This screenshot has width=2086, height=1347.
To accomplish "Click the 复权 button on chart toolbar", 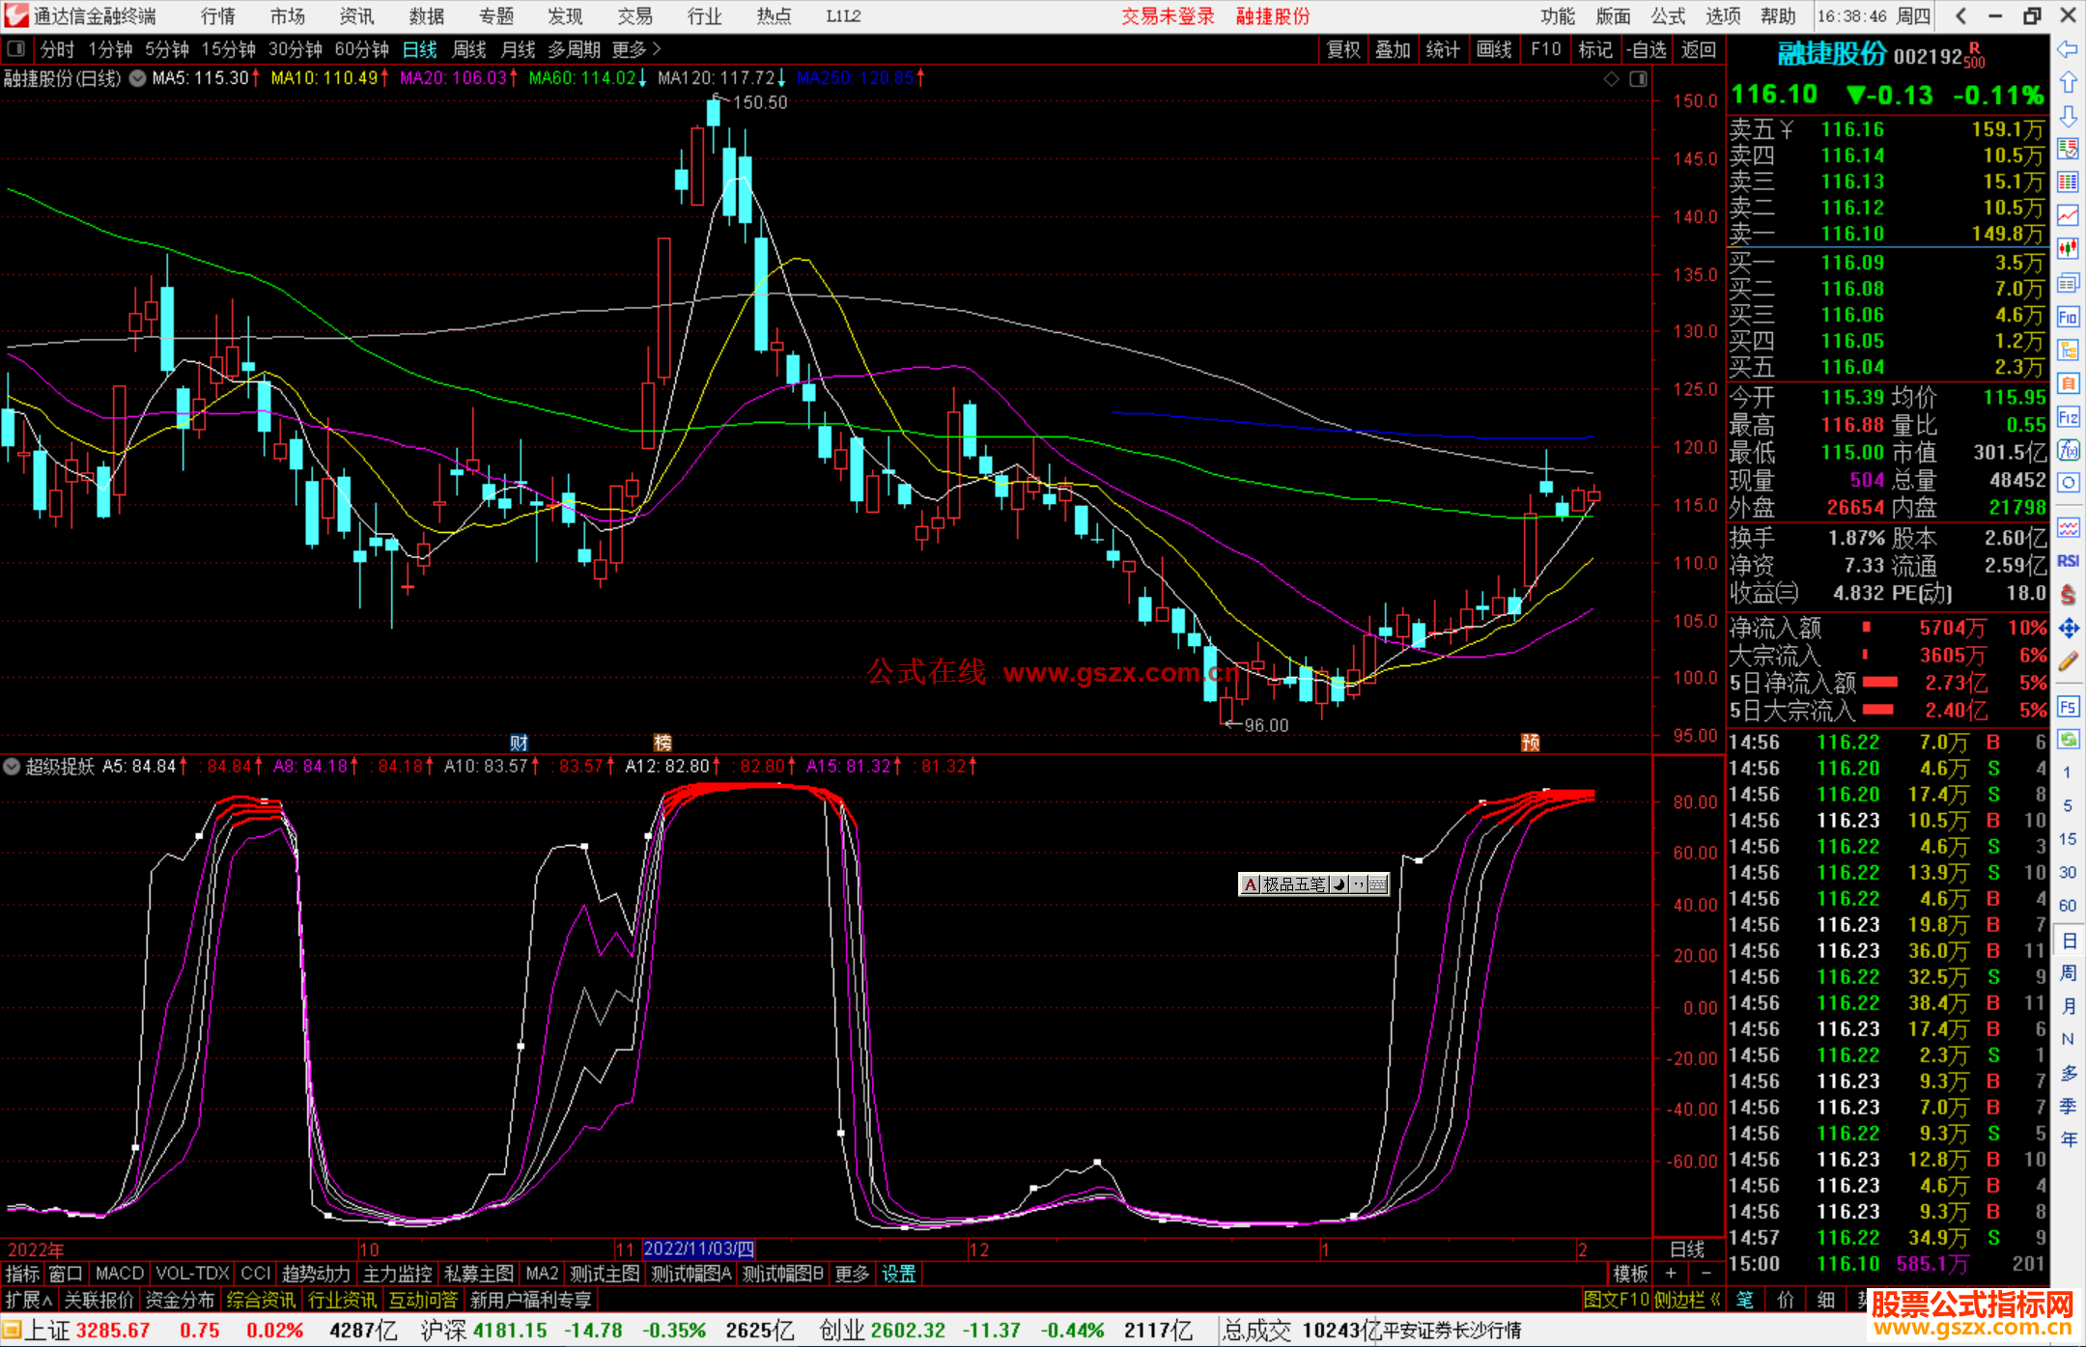I will click(1343, 49).
